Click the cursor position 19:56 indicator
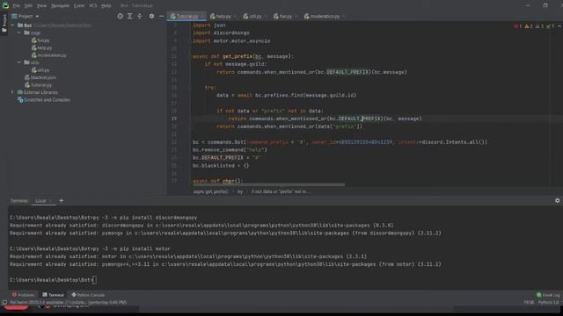The image size is (563, 316). click(x=529, y=302)
